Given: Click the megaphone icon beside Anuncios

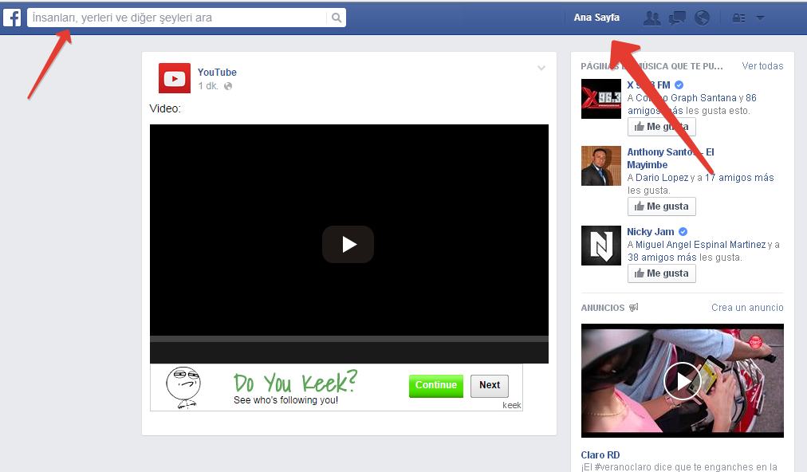Looking at the screenshot, I should (634, 308).
